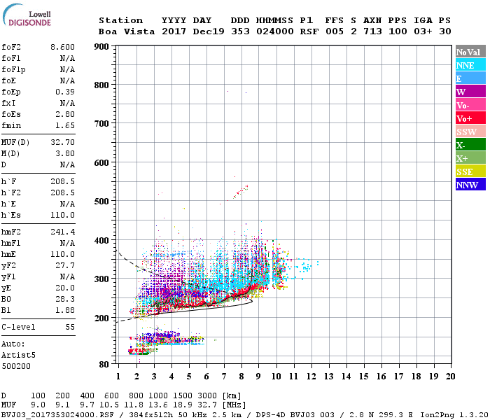Click the M(D) value 3.80
The image size is (490, 420).
65,154
